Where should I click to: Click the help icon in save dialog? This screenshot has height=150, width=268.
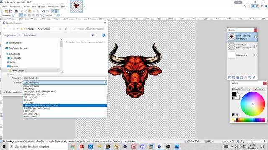(103, 35)
